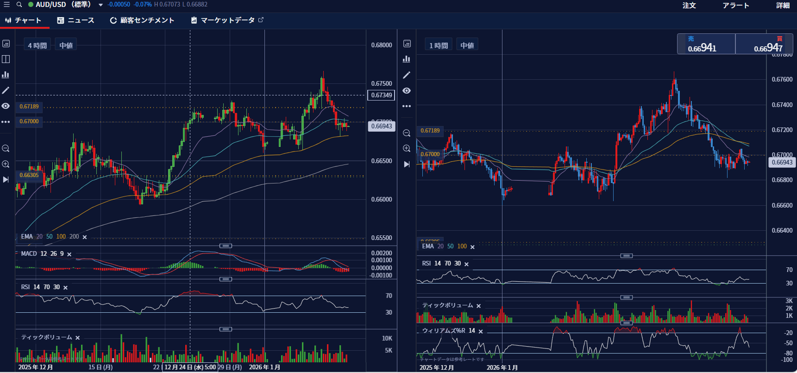Click the 注文 order button

click(x=689, y=5)
